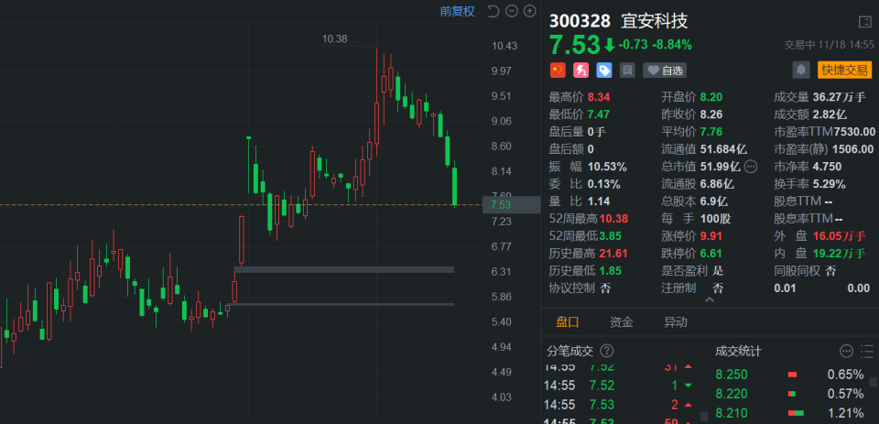
Task: Open the ellipsis next to 总市值
Action: coord(750,167)
